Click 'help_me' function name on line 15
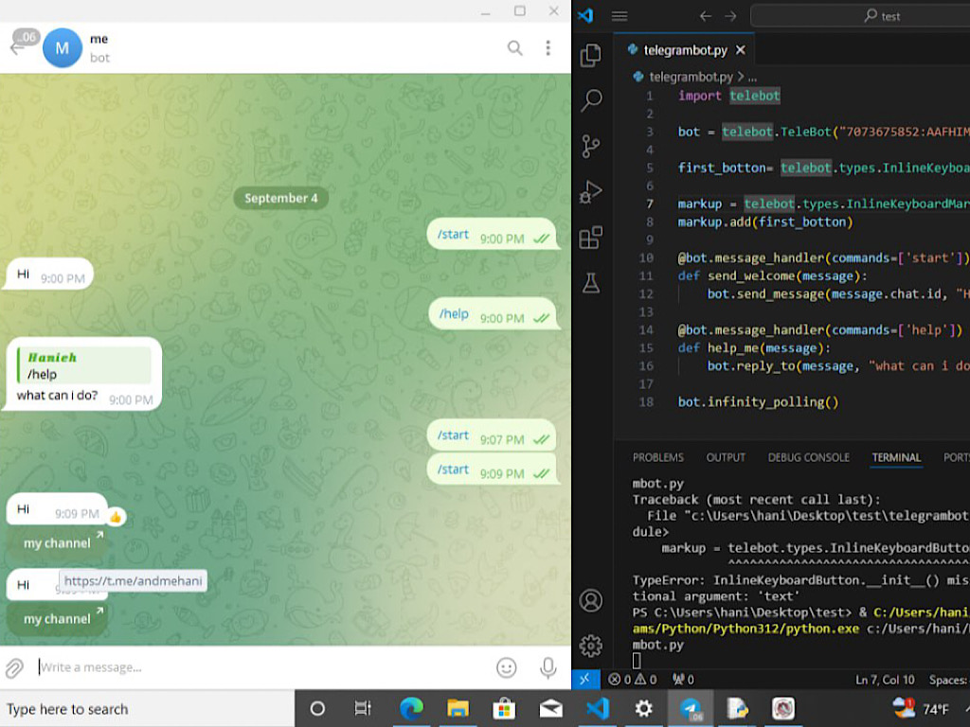Image resolution: width=970 pixels, height=727 pixels. point(732,348)
